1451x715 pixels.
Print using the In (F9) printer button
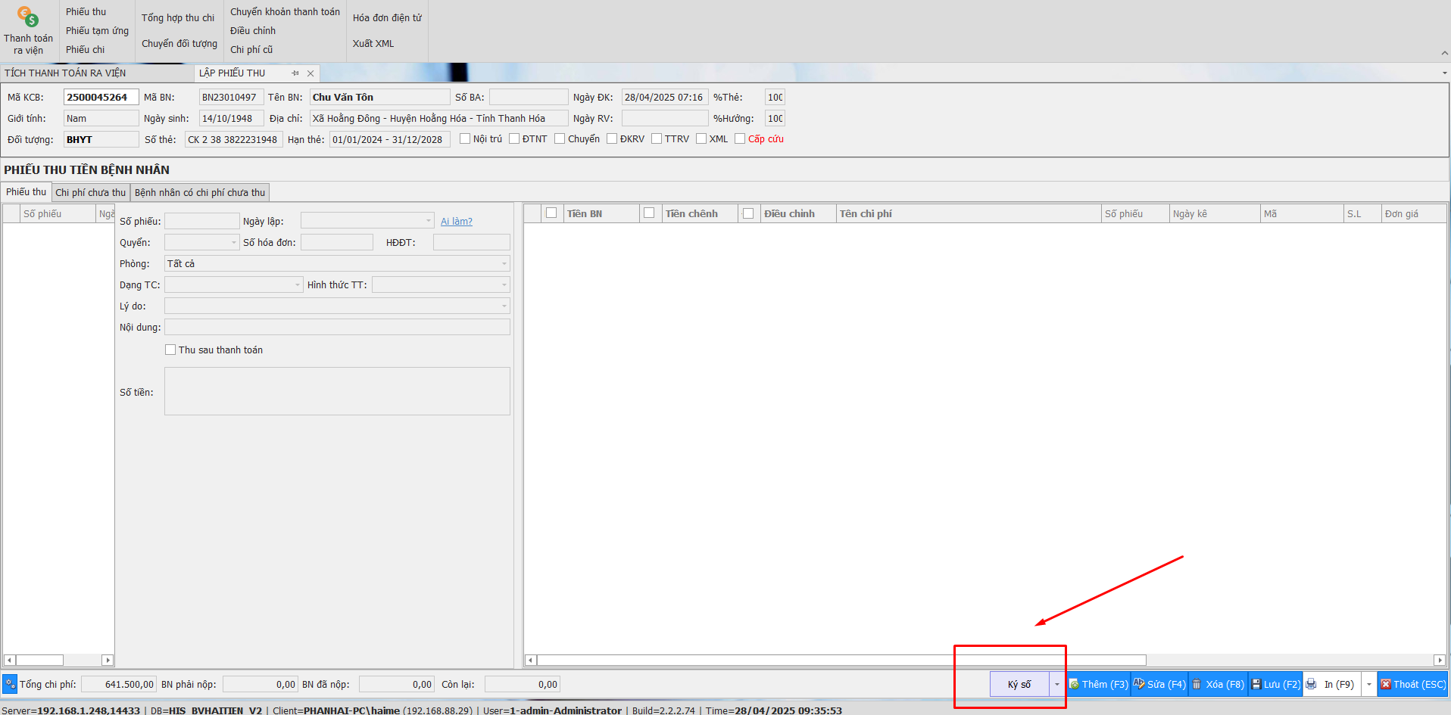1331,684
